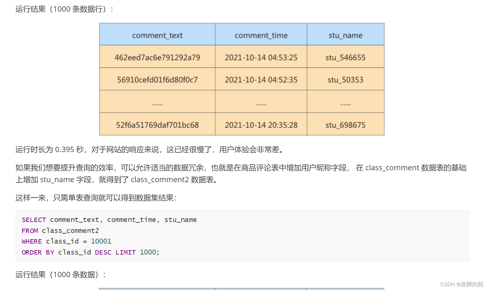The image size is (488, 290).
Task: Click the FROM class_comment2 code line
Action: (x=60, y=231)
